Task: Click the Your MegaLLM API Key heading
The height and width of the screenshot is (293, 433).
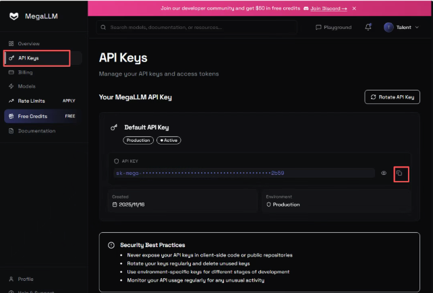Action: [x=136, y=97]
